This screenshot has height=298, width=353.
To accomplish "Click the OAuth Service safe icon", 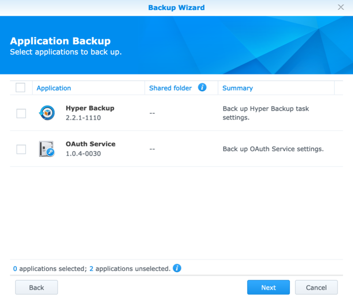I will (x=46, y=149).
